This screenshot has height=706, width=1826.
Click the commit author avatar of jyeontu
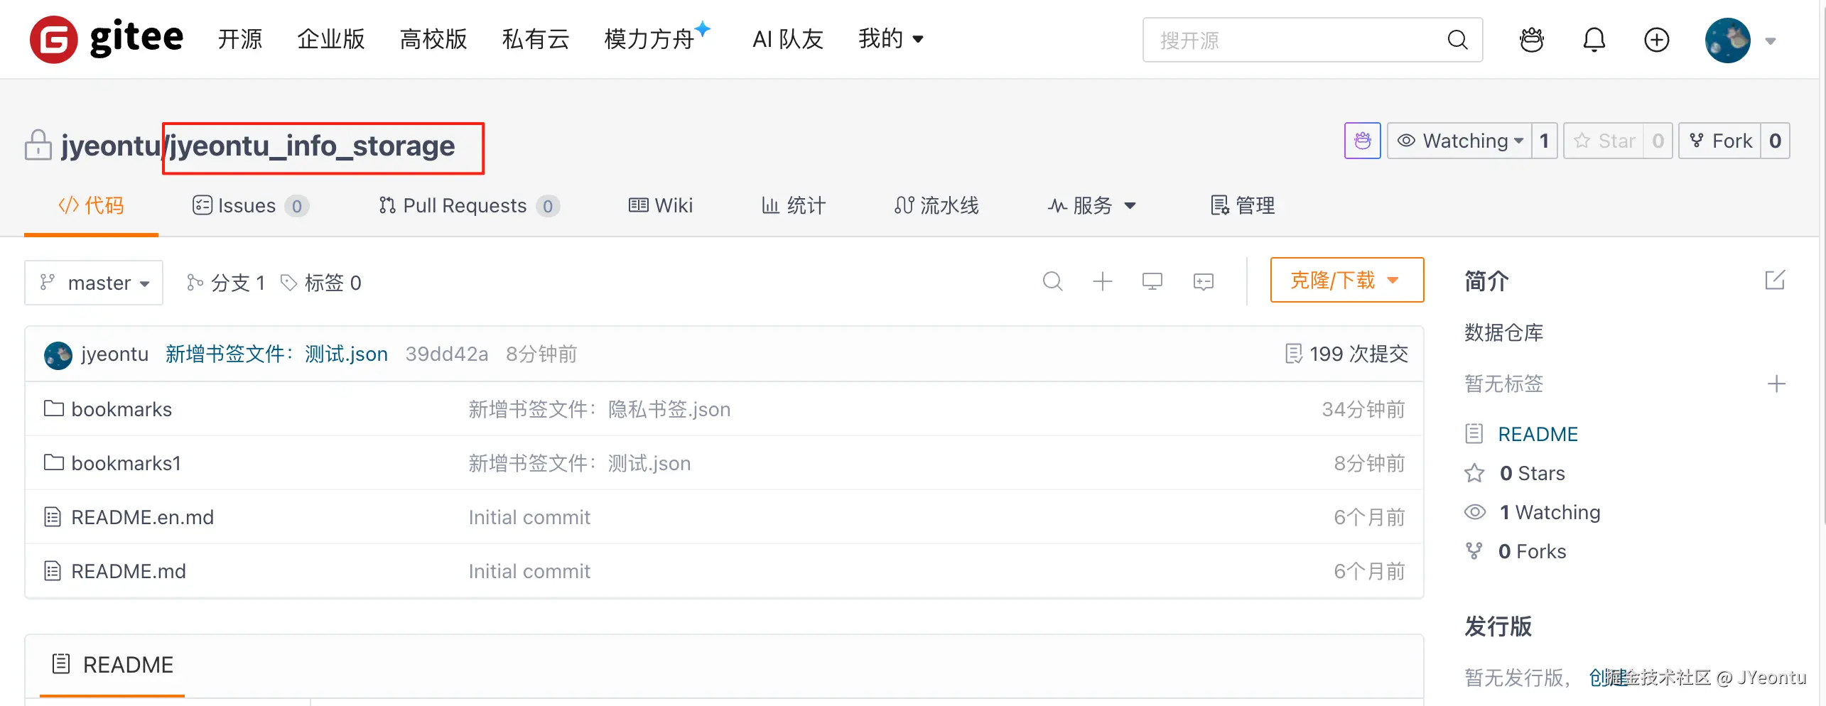(x=58, y=354)
